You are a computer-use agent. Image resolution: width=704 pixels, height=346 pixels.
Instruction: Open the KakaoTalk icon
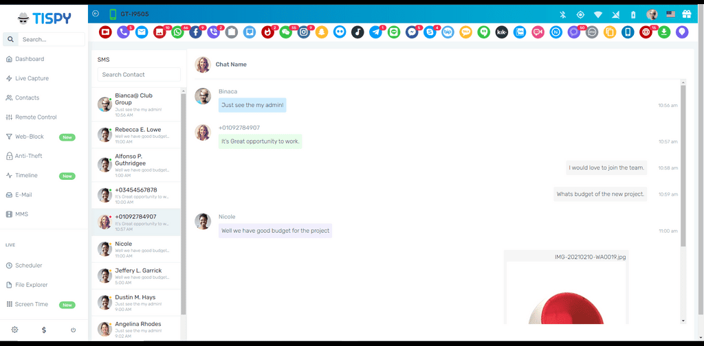tap(466, 32)
